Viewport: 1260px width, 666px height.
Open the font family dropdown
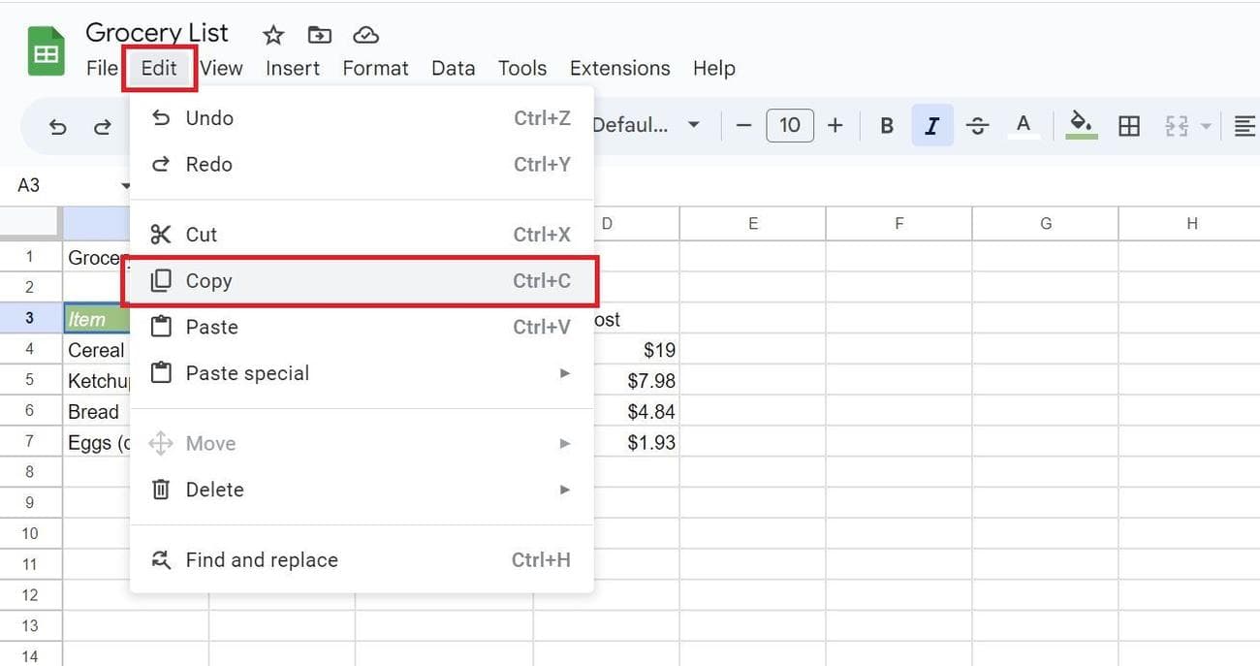[x=646, y=126]
